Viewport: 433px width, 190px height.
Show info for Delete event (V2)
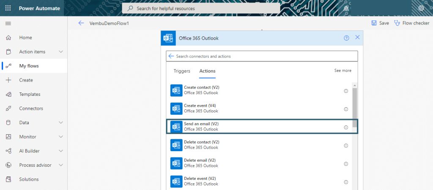(346, 182)
